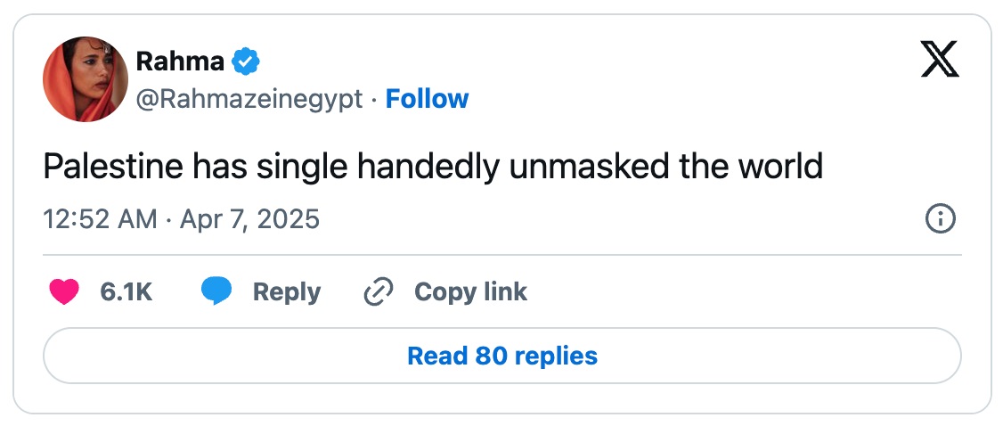The image size is (1003, 426).
Task: Open the @Rahmazeinegypt handle link
Action: click(249, 99)
